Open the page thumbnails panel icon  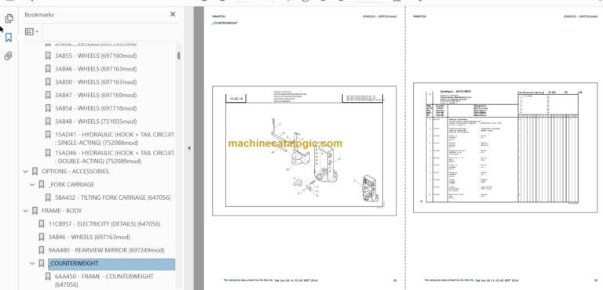9,18
